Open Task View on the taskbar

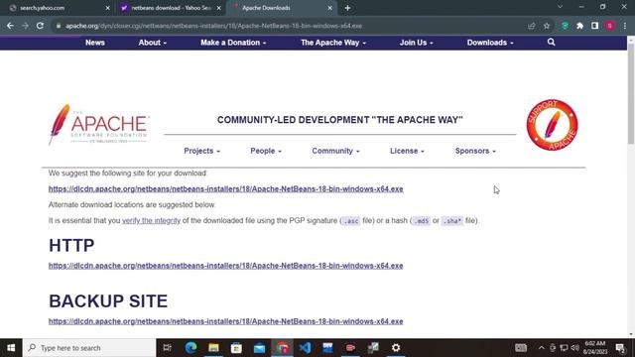(168, 348)
